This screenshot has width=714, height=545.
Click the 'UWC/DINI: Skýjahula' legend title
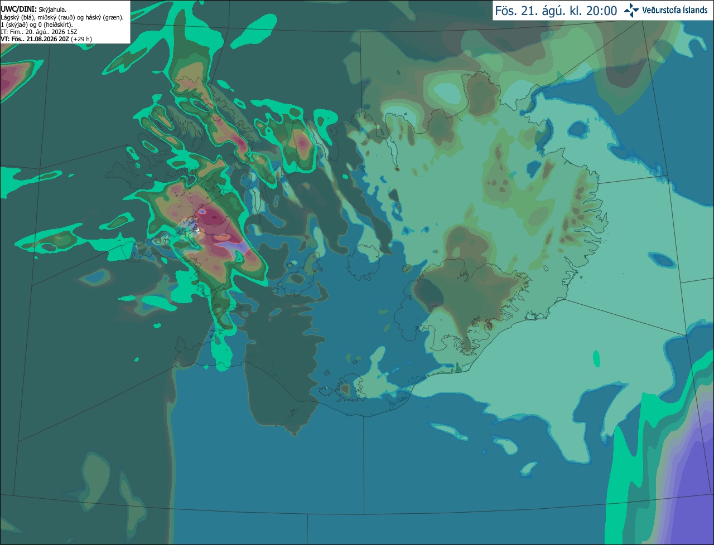(x=34, y=9)
